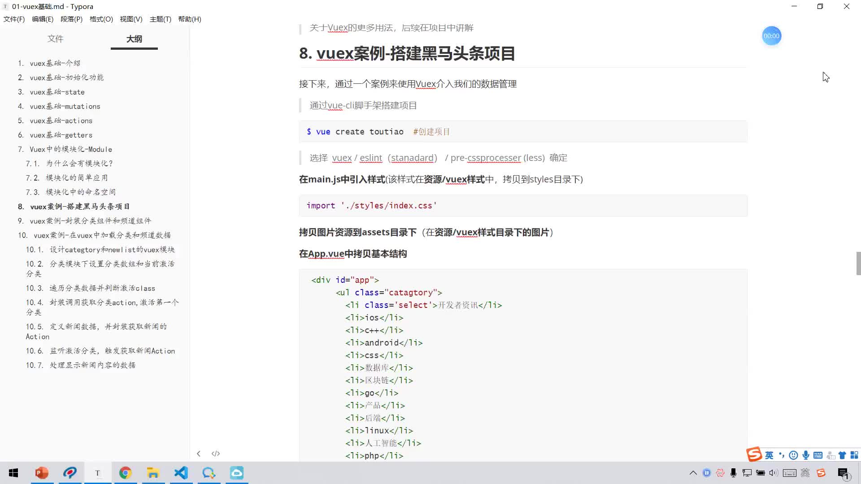Open the blue-red swirl app in taskbar
Viewport: 861px width, 484px height.
tap(70, 473)
